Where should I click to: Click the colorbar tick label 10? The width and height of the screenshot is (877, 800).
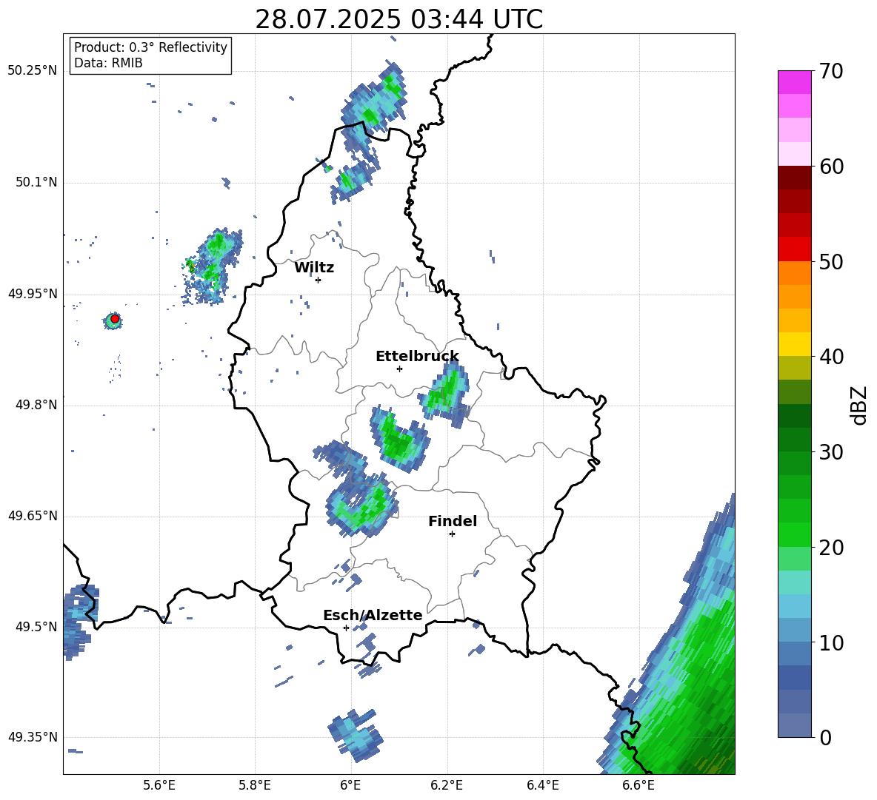(831, 642)
